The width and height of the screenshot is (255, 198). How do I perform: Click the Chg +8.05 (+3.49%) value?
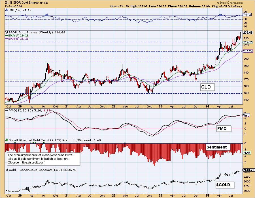pyautogui.click(x=226, y=6)
